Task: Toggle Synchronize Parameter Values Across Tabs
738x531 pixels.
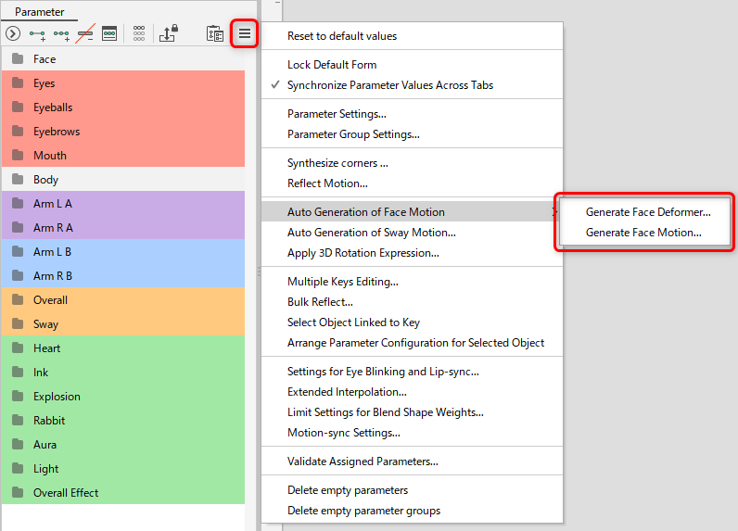Action: [412, 85]
